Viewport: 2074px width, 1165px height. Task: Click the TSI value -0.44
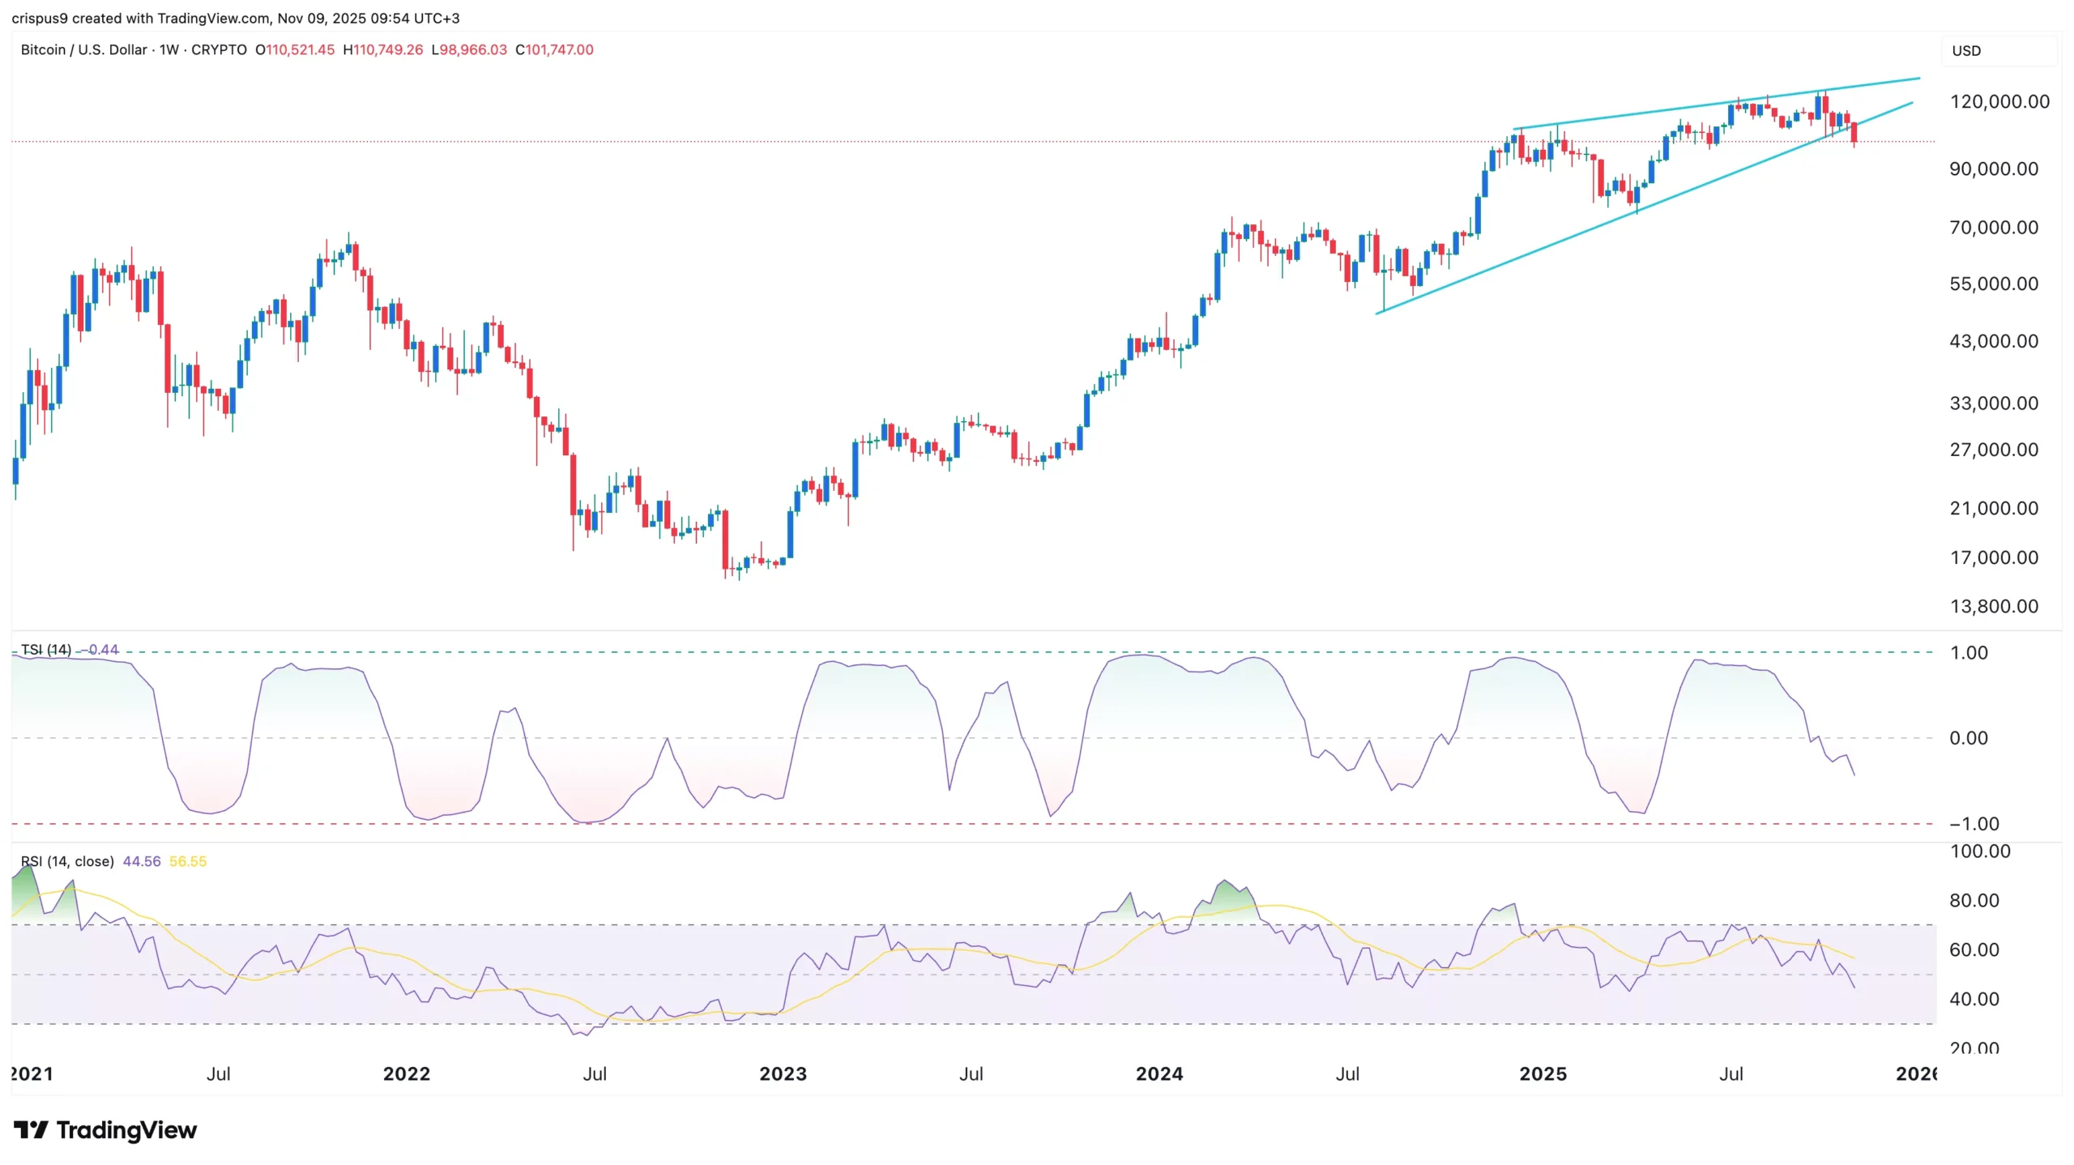click(x=101, y=650)
